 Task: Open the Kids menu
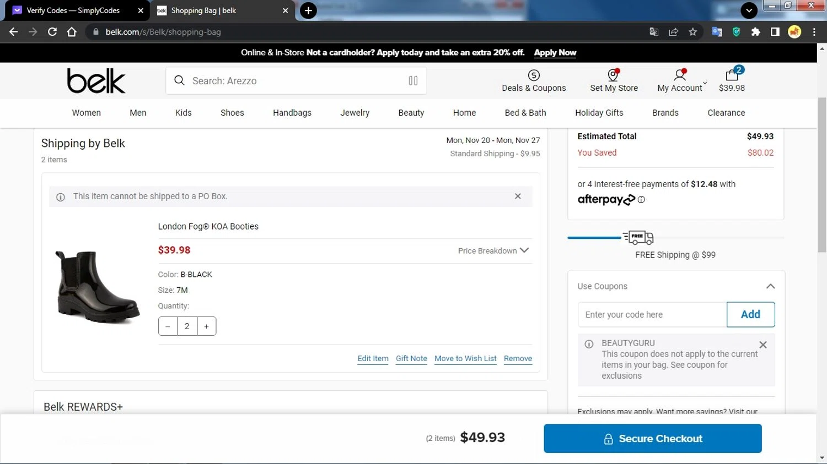tap(184, 113)
